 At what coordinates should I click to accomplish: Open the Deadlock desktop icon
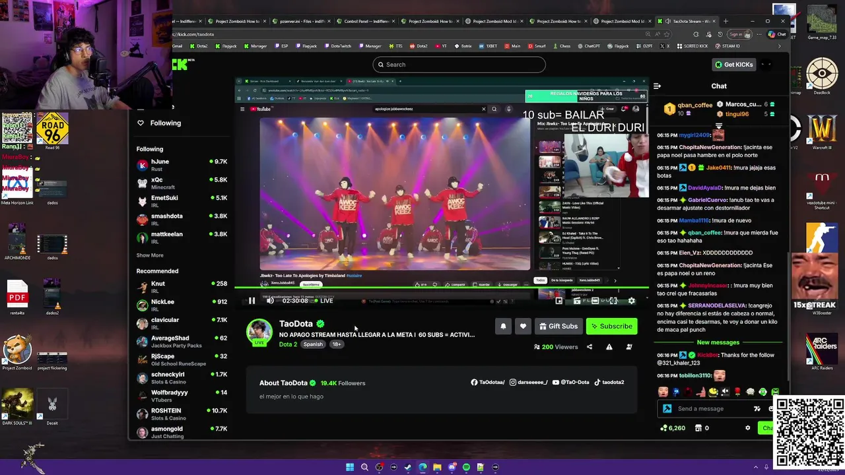tap(822, 77)
